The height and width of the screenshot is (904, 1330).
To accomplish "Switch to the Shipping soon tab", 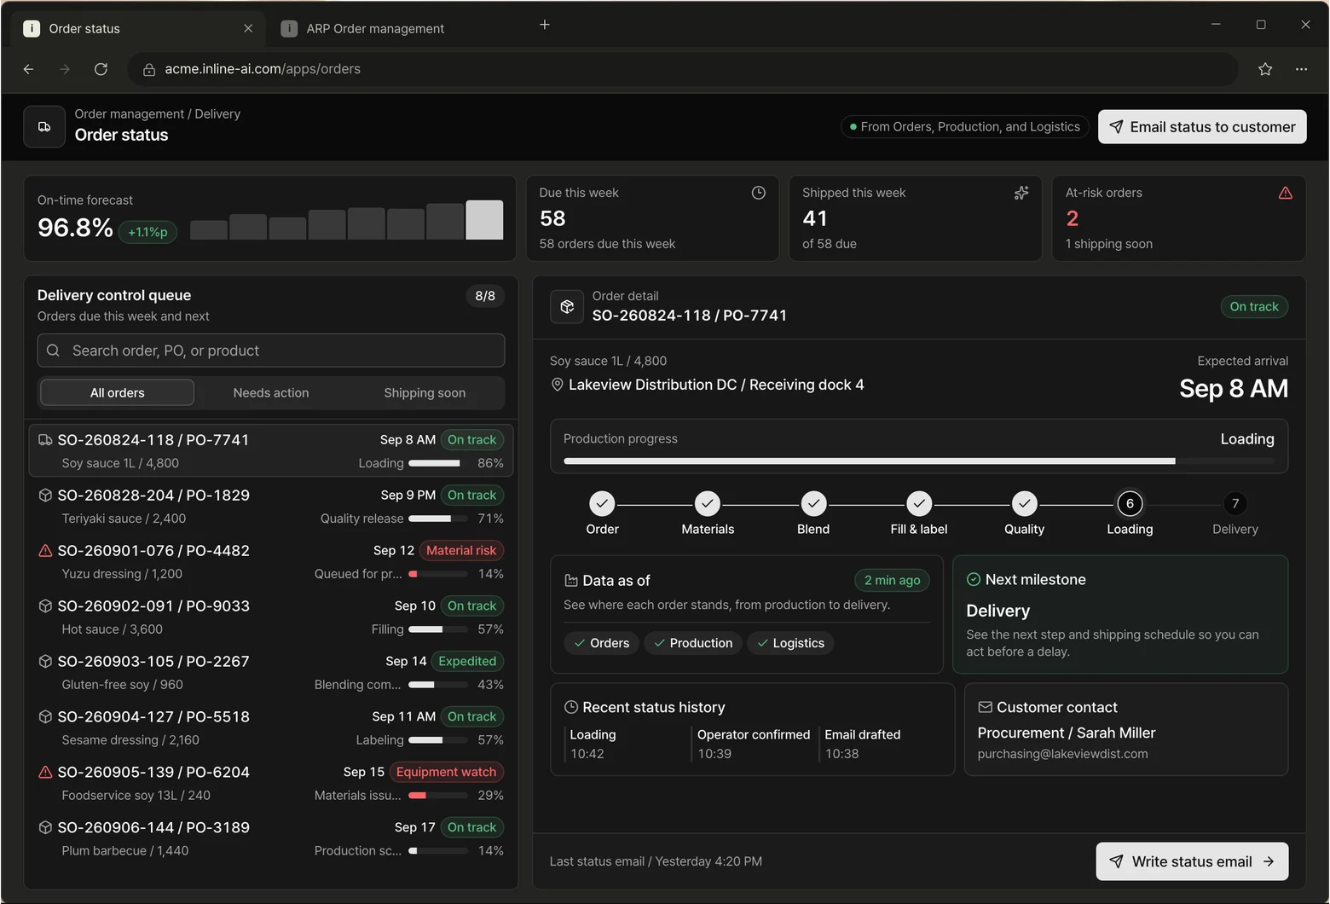I will tap(425, 393).
